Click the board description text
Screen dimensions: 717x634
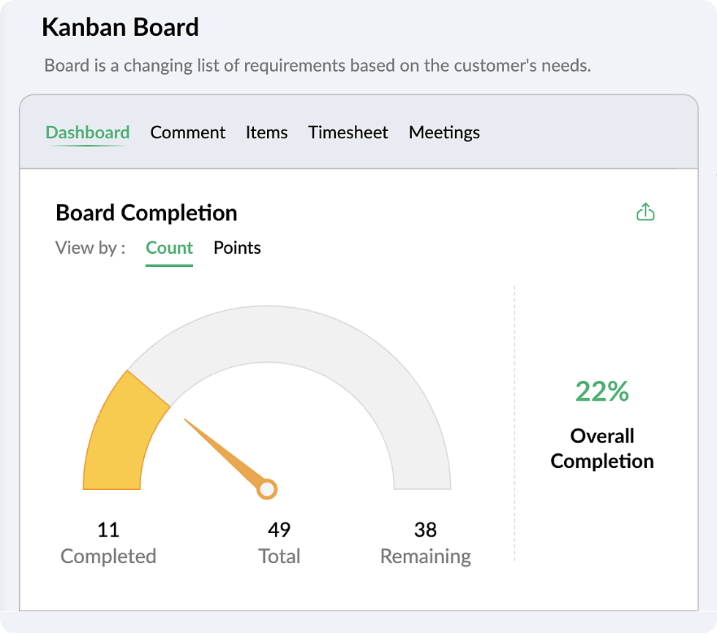tap(318, 65)
